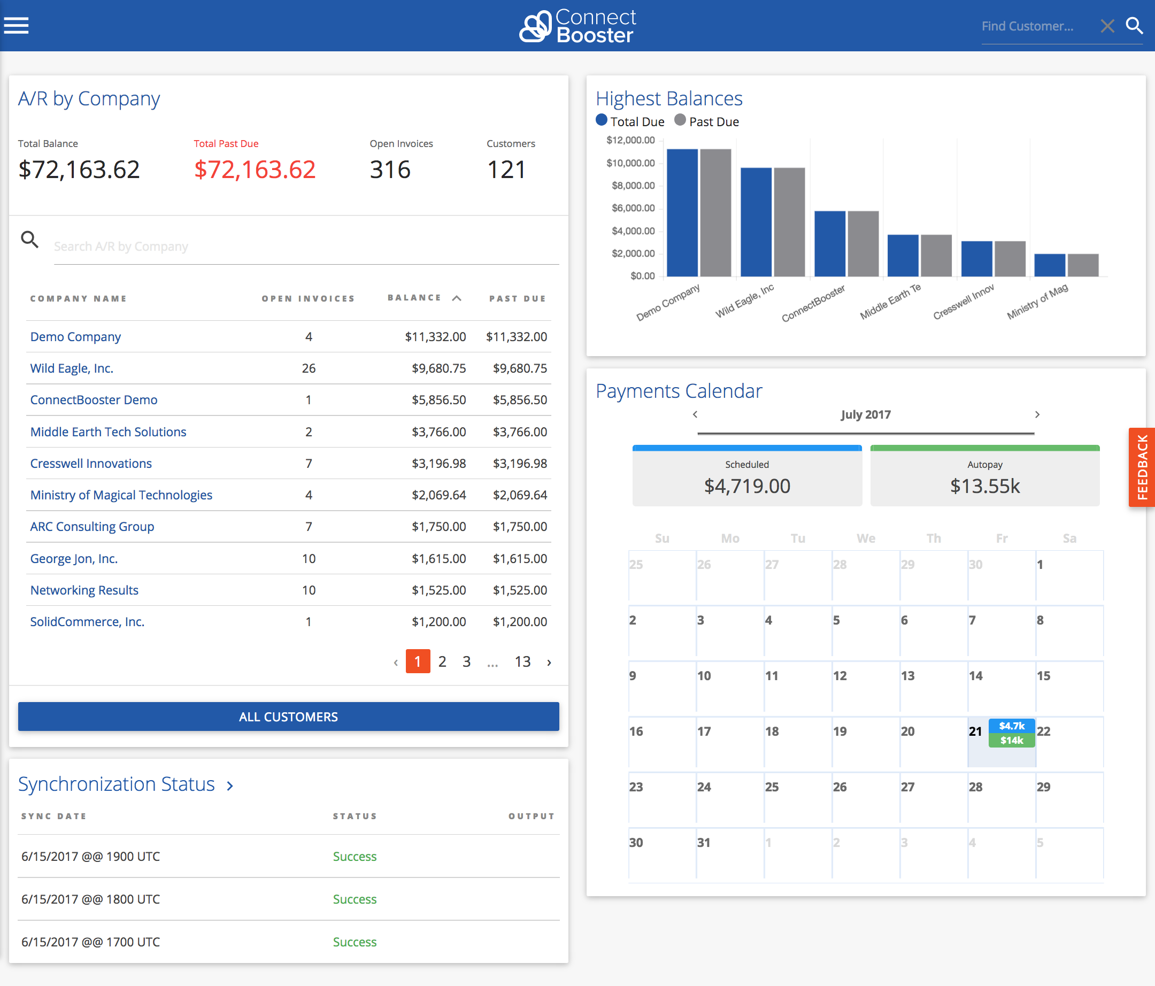This screenshot has height=986, width=1155.
Task: Select July 10 in the calendar
Action: tap(730, 686)
